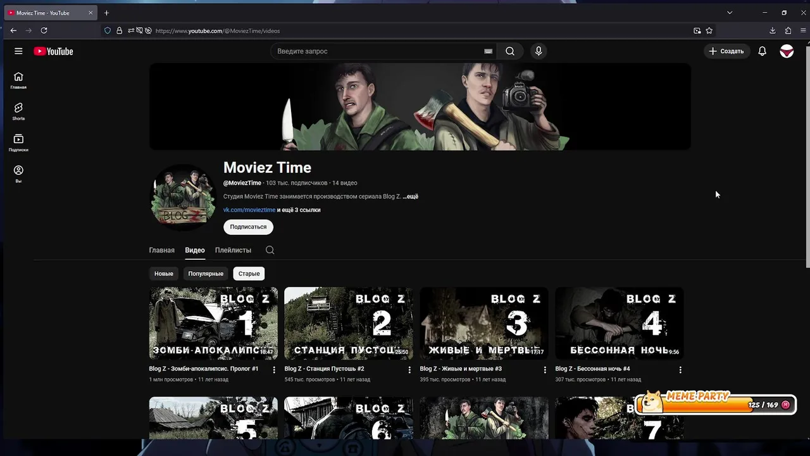The image size is (810, 456).
Task: Click the @MoviezTime handle text
Action: point(242,183)
